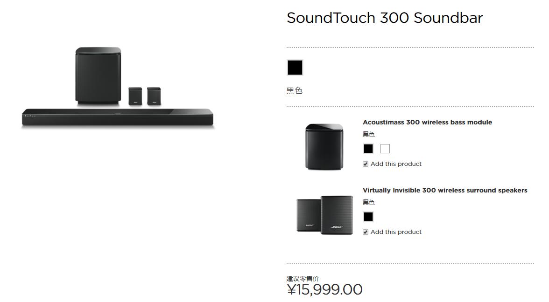The width and height of the screenshot is (549, 302).
Task: Click the large bass module in the main image
Action: pyautogui.click(x=98, y=75)
